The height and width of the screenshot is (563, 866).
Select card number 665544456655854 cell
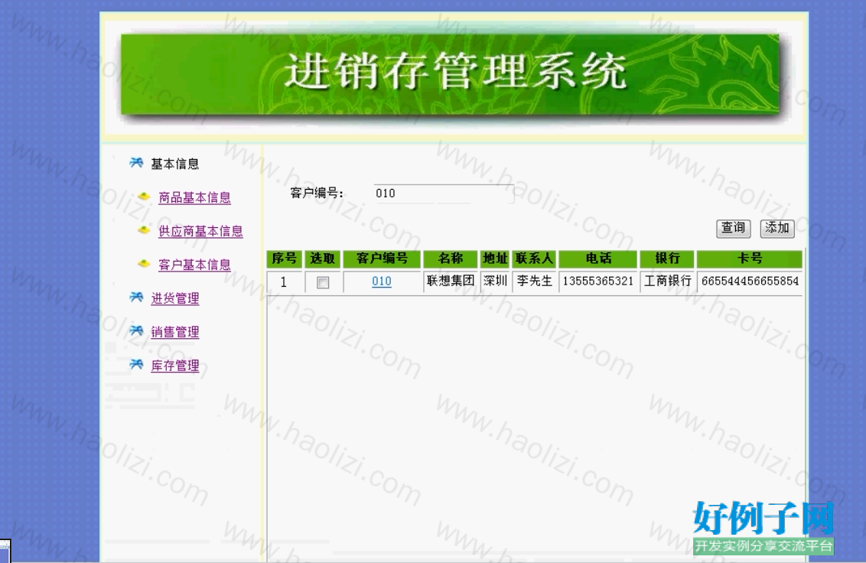pos(750,281)
